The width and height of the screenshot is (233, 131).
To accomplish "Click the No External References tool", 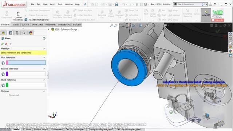I will tap(18, 16).
